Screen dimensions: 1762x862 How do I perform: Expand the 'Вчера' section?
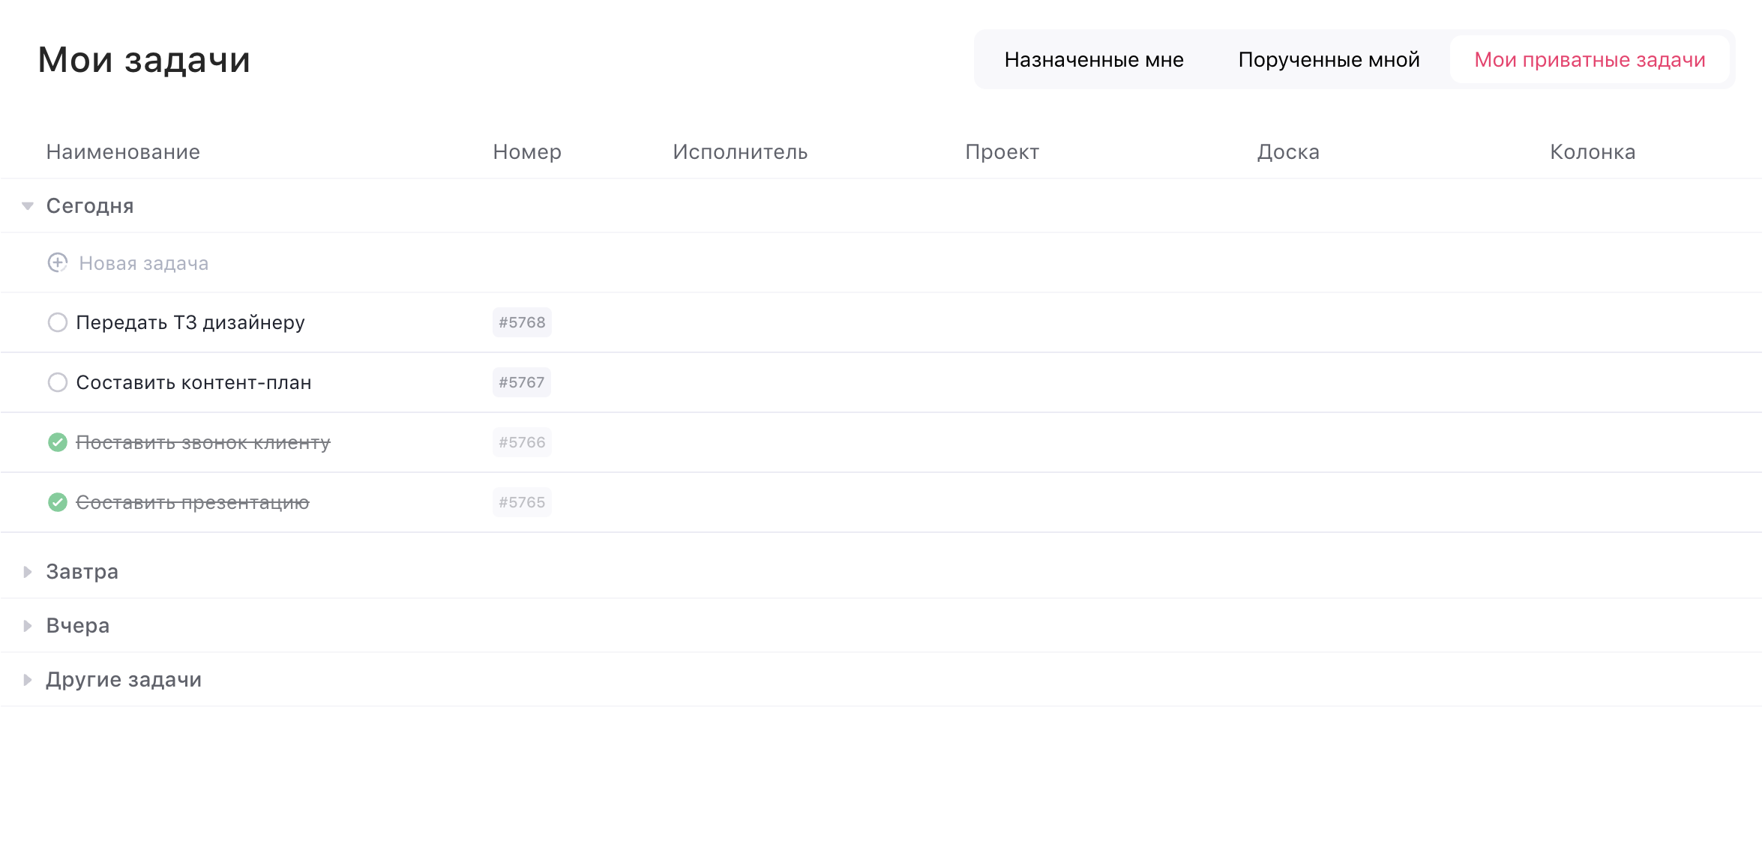pos(28,626)
